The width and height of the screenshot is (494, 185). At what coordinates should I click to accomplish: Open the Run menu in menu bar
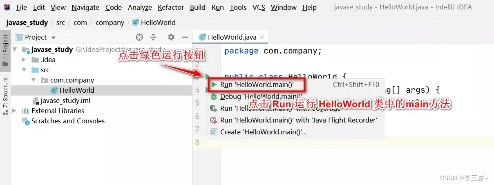[x=218, y=7]
